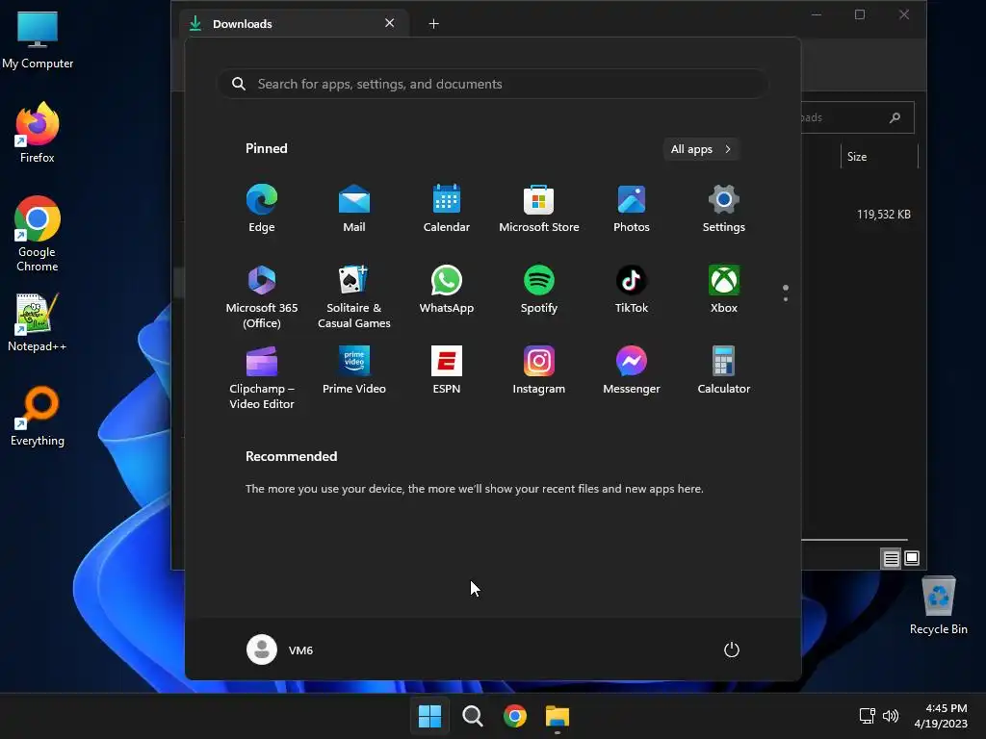The height and width of the screenshot is (739, 986).
Task: Open the ESPN app
Action: click(447, 370)
